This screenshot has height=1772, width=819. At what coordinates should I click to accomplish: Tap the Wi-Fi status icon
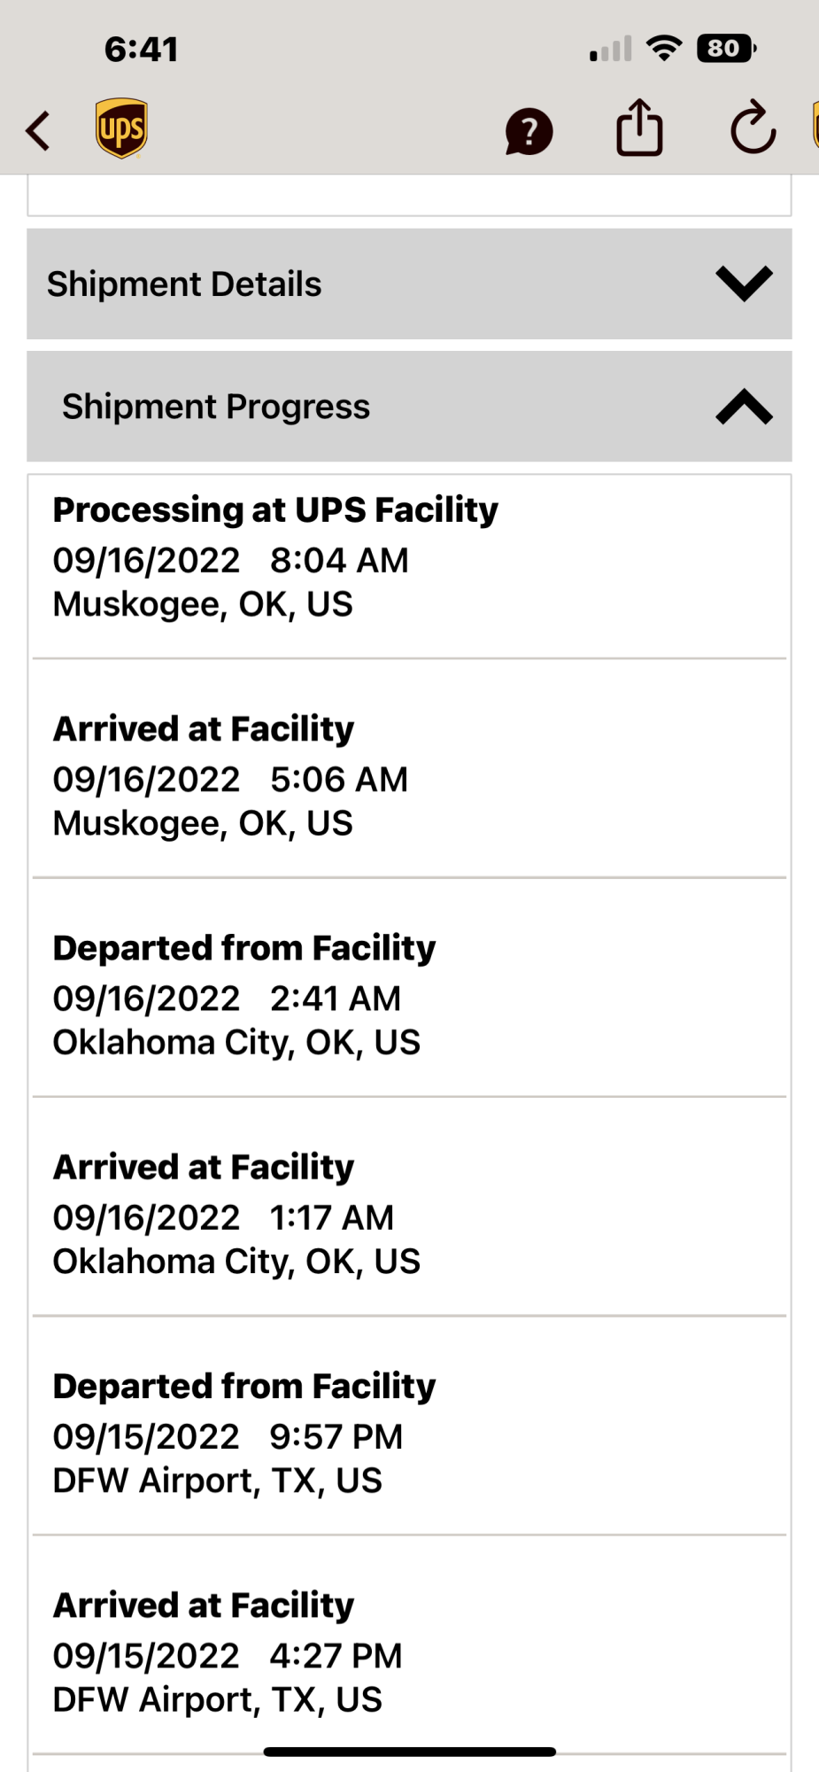point(664,48)
